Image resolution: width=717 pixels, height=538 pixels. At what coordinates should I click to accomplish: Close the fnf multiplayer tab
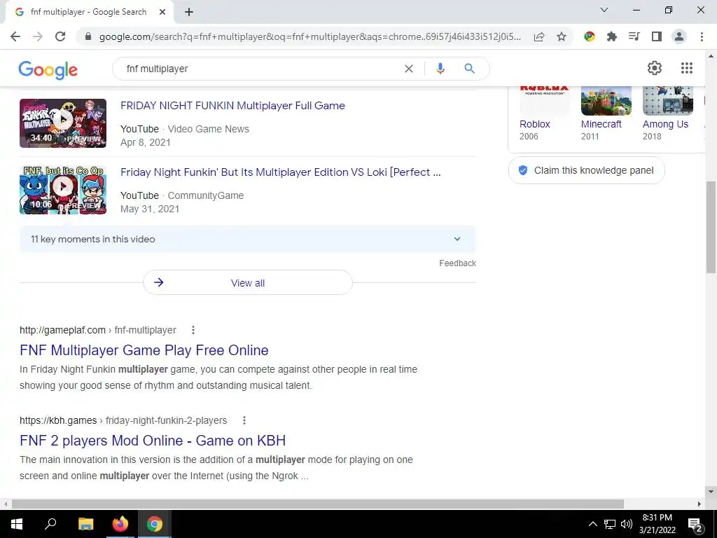pyautogui.click(x=162, y=12)
